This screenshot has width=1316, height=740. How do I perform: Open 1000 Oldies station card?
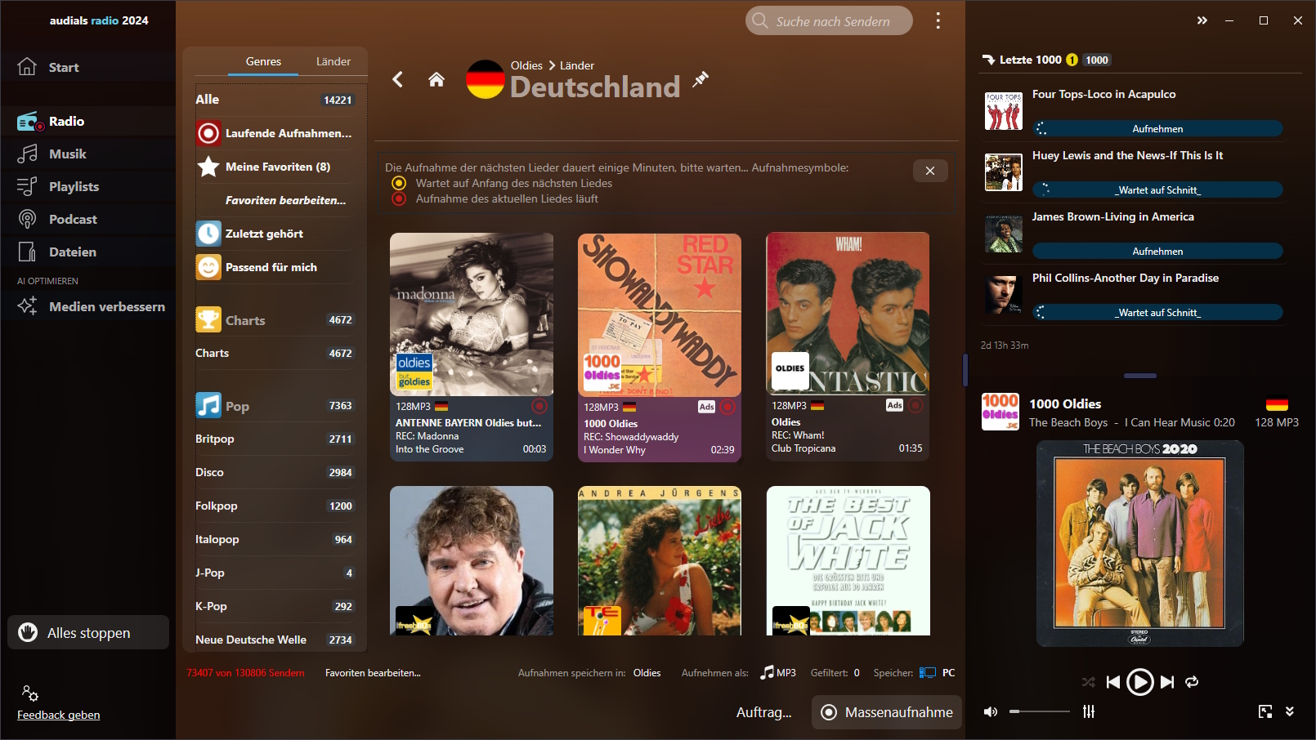tap(660, 348)
